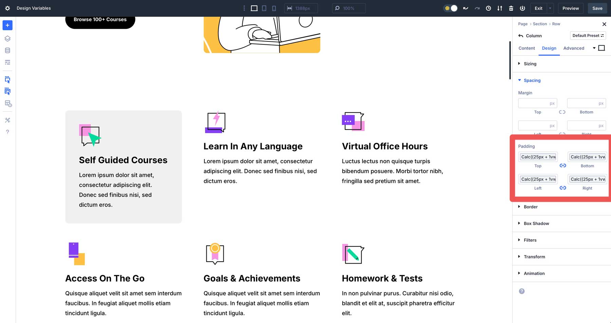Image resolution: width=611 pixels, height=323 pixels.
Task: Click the trash icon in the top bar
Action: [511, 8]
